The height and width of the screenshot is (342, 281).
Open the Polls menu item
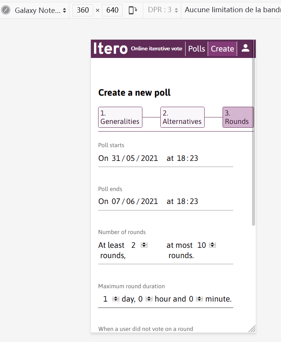197,49
